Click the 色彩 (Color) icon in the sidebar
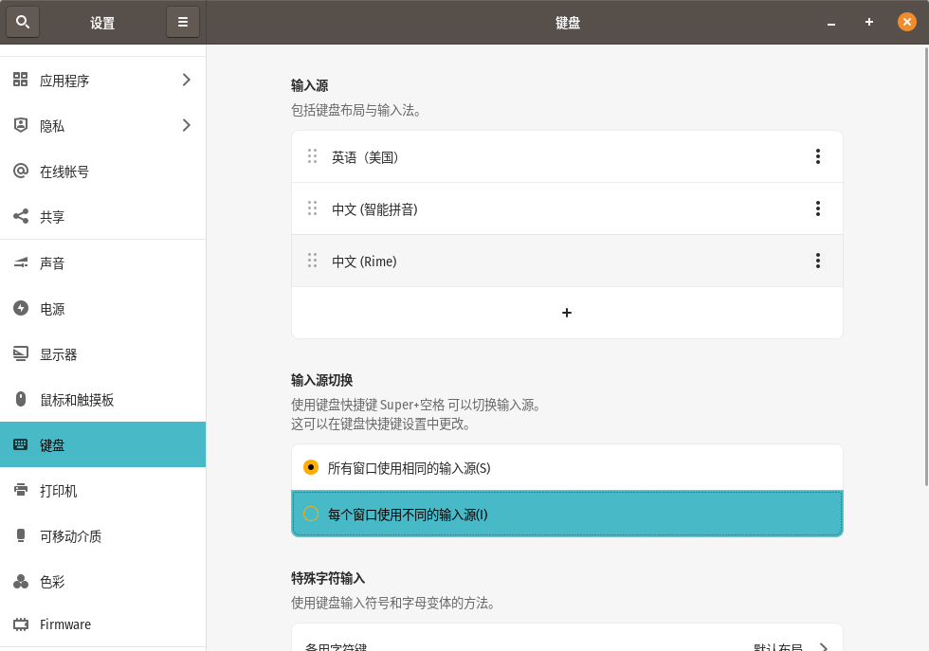929x651 pixels. (21, 581)
